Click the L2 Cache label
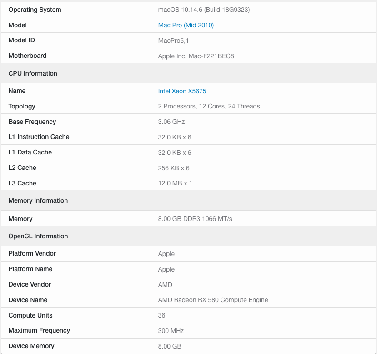Viewport: 377px width, 354px height. point(22,168)
